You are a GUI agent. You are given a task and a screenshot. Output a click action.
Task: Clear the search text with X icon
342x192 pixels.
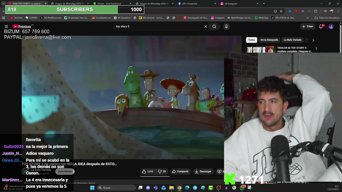206,26
